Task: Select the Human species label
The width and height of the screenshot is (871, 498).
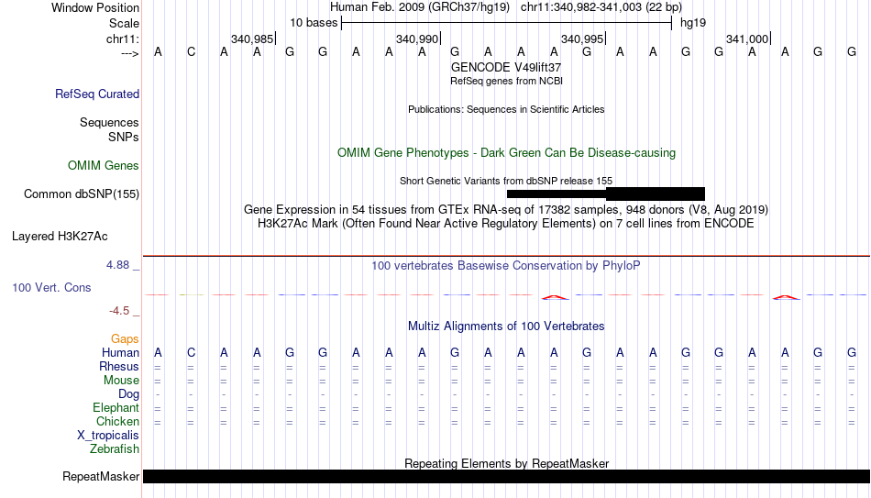Action: click(120, 352)
